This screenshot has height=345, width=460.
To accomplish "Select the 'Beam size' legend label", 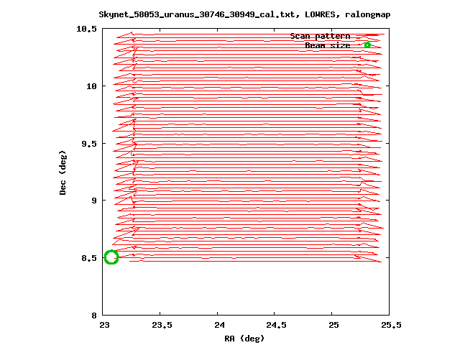I will 328,45.
